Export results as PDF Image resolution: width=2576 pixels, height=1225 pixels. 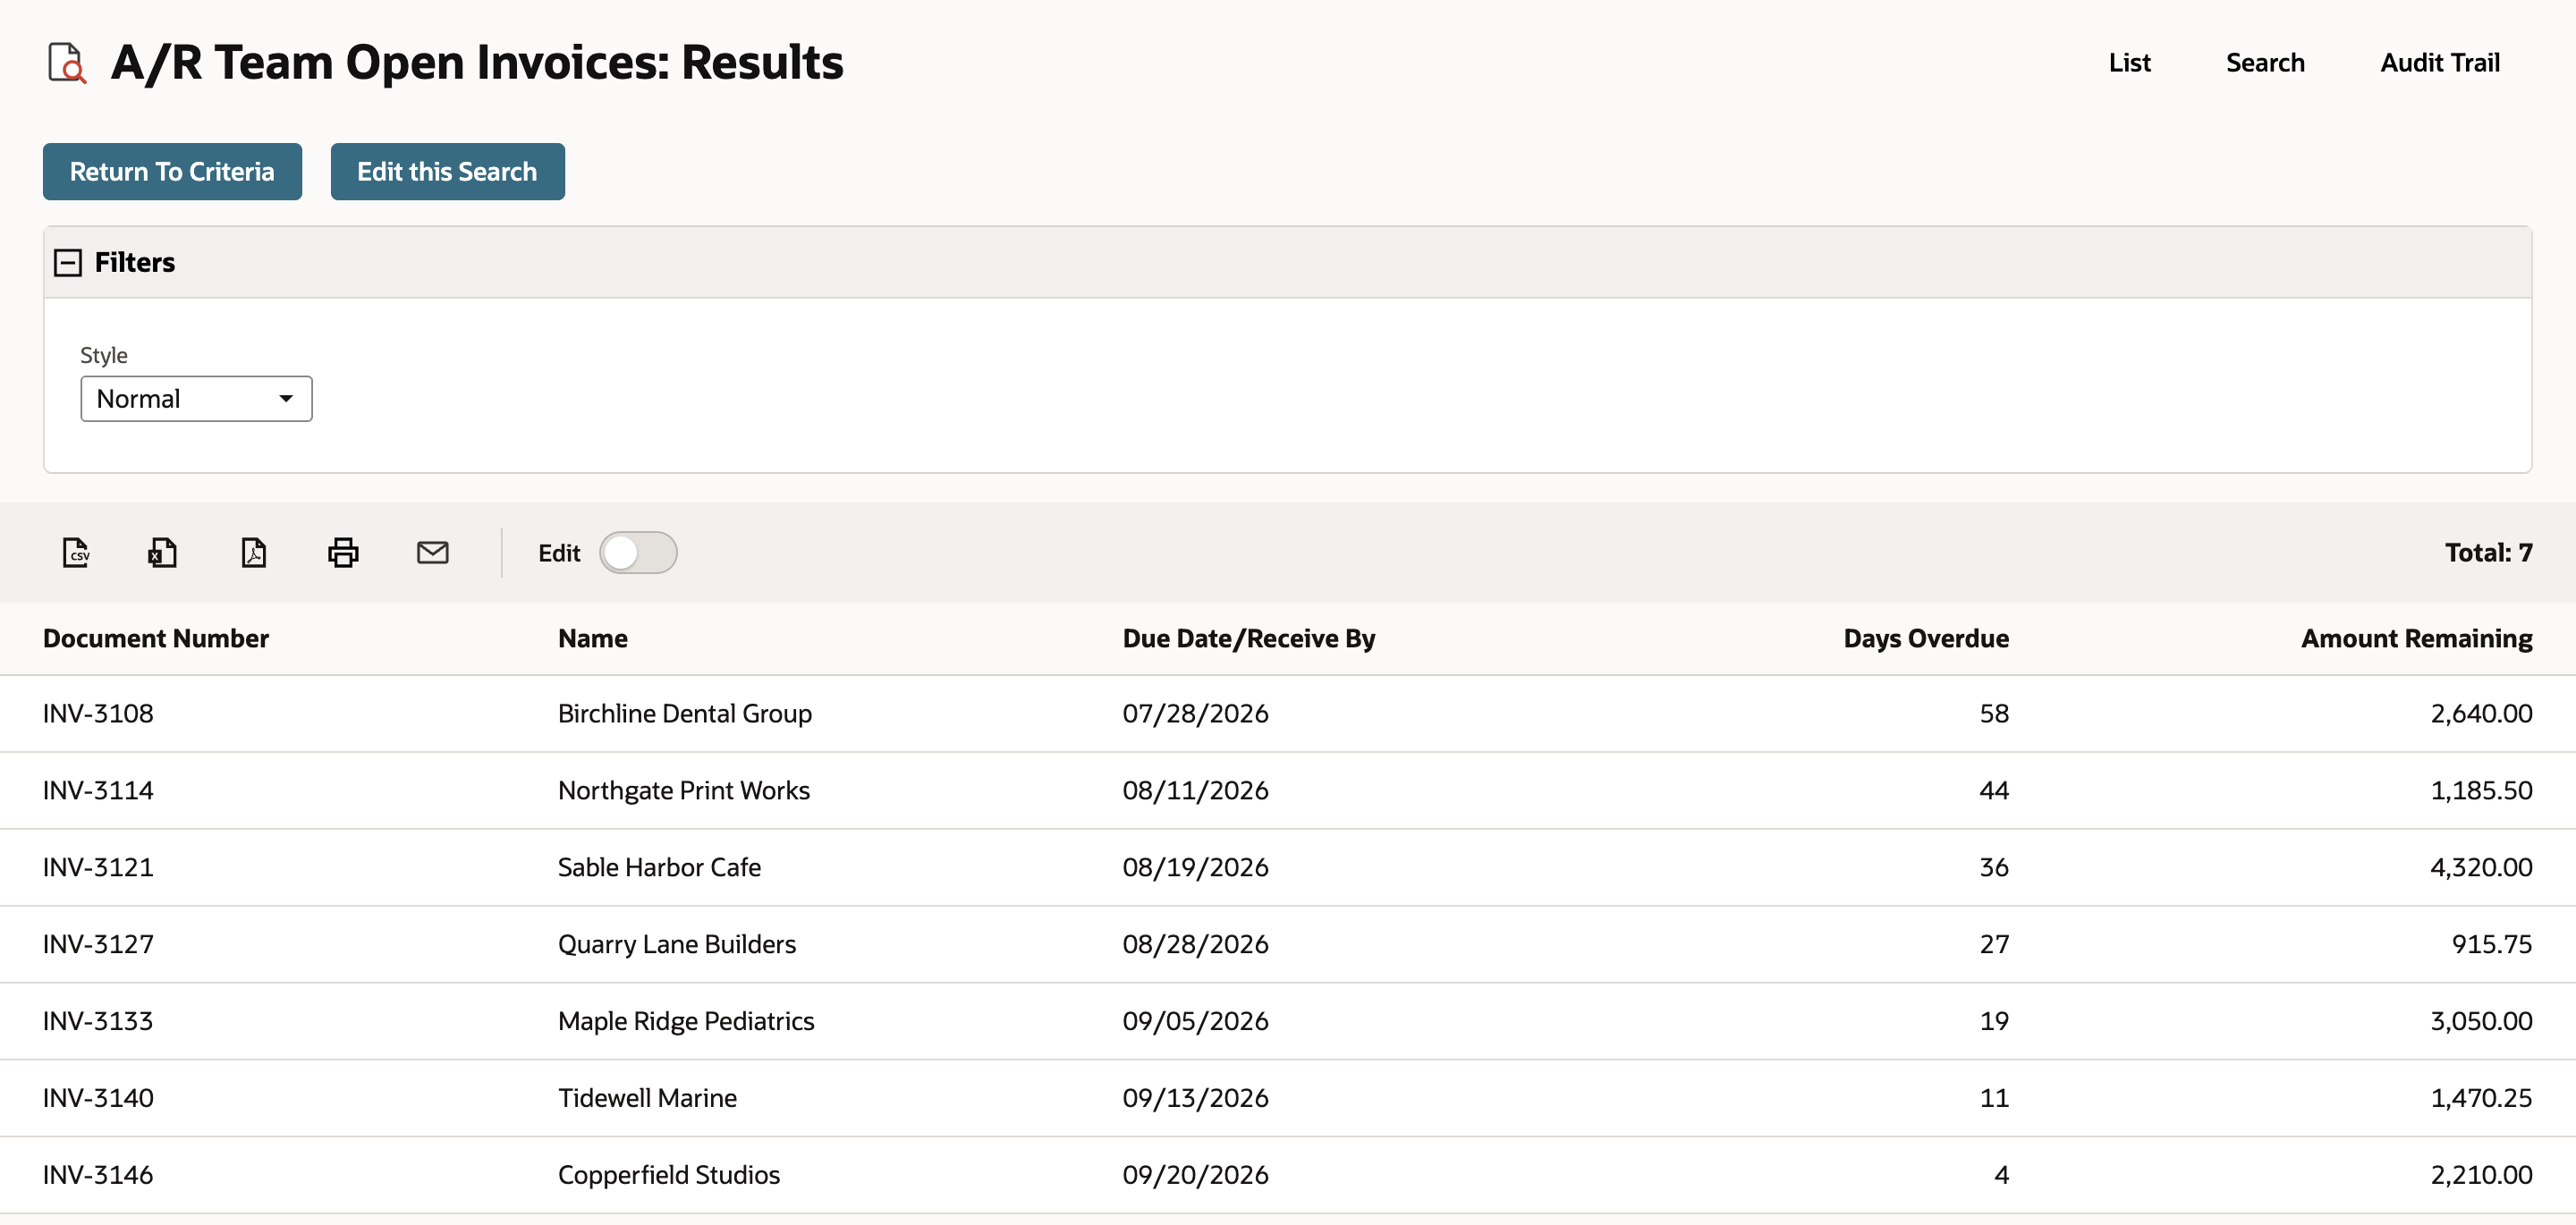254,552
